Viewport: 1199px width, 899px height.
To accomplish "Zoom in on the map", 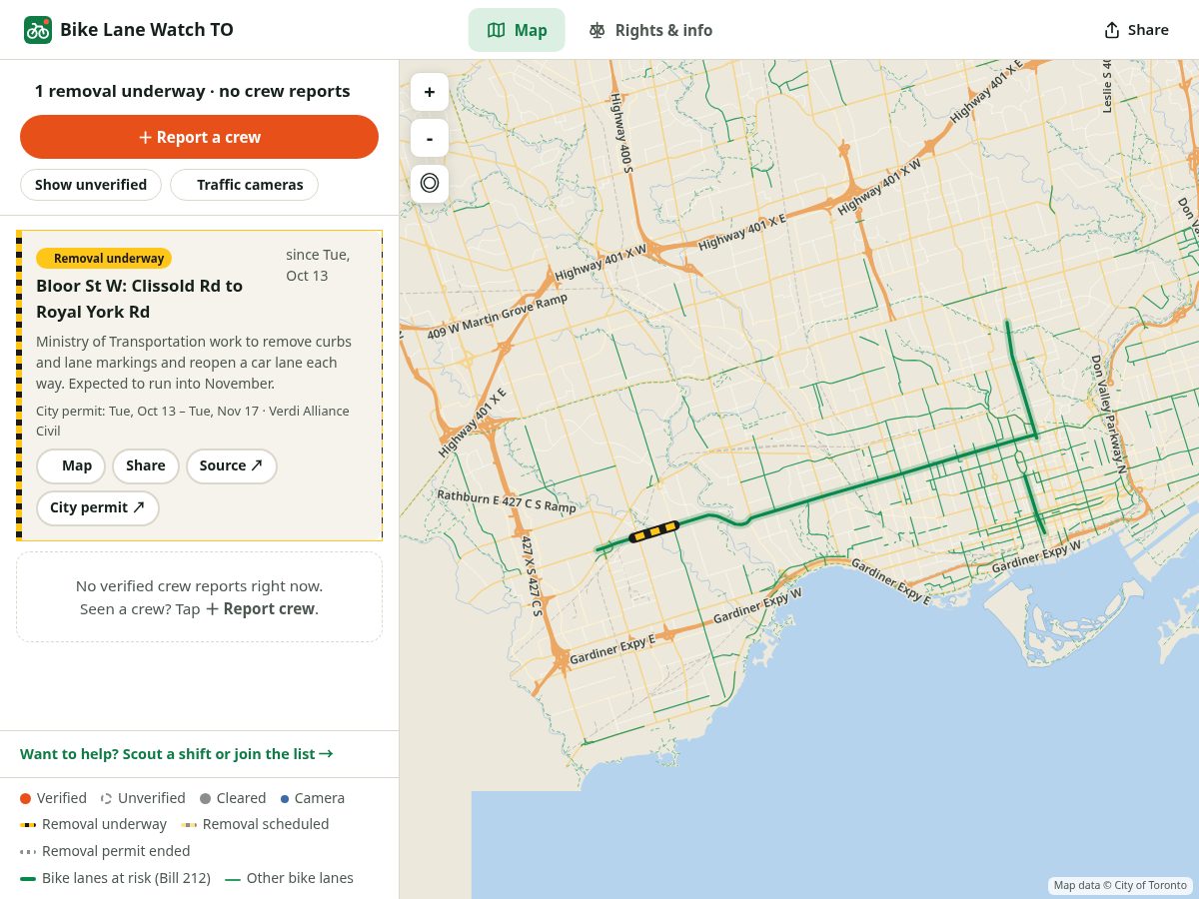I will 430,92.
